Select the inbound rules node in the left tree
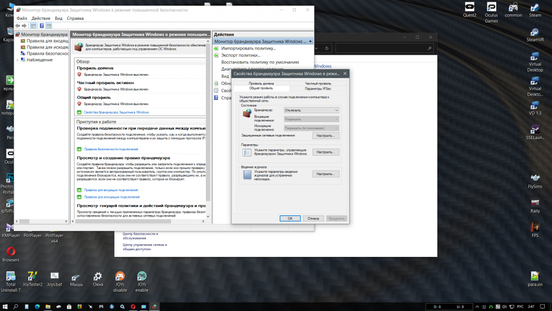Image resolution: width=552 pixels, height=311 pixels. 47,41
